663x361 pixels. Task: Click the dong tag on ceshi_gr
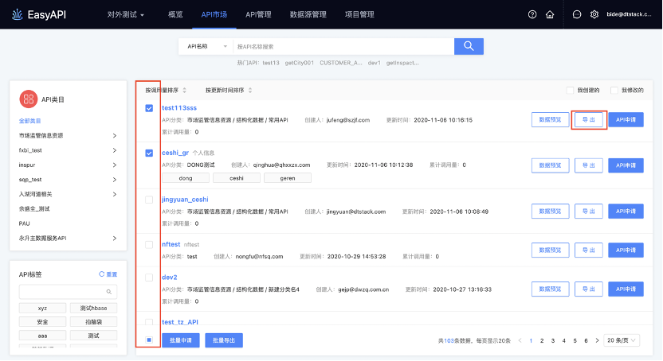click(x=186, y=178)
